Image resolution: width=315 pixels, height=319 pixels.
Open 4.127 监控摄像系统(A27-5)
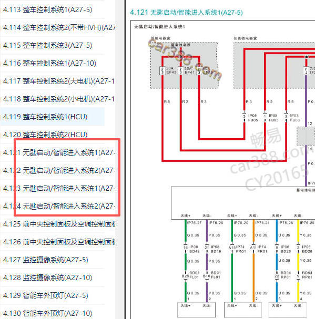click(46, 260)
